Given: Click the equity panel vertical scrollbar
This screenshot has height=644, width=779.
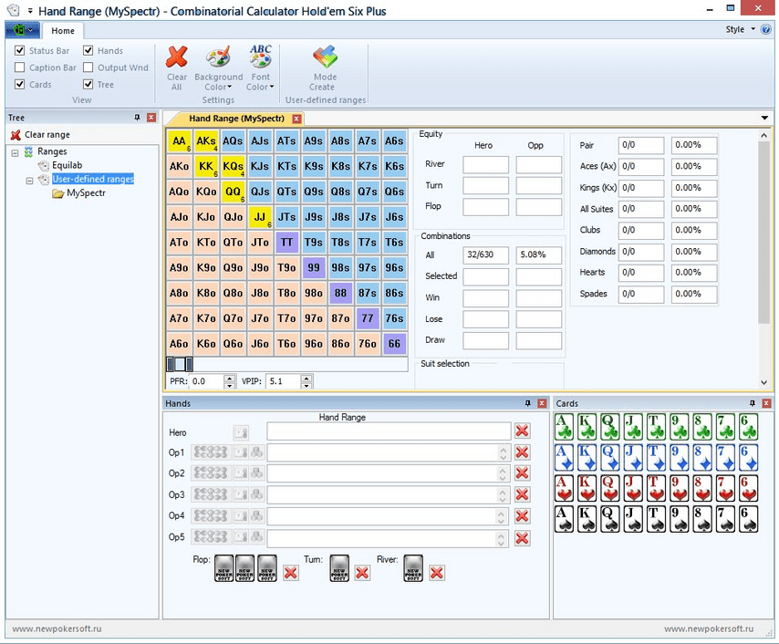Looking at the screenshot, I should (764, 260).
